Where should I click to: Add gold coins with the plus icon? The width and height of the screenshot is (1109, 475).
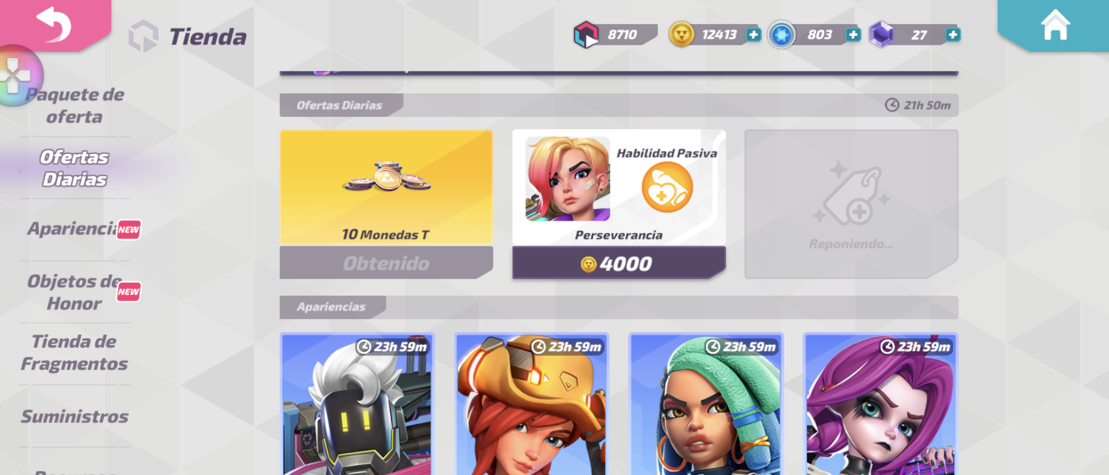tap(753, 35)
